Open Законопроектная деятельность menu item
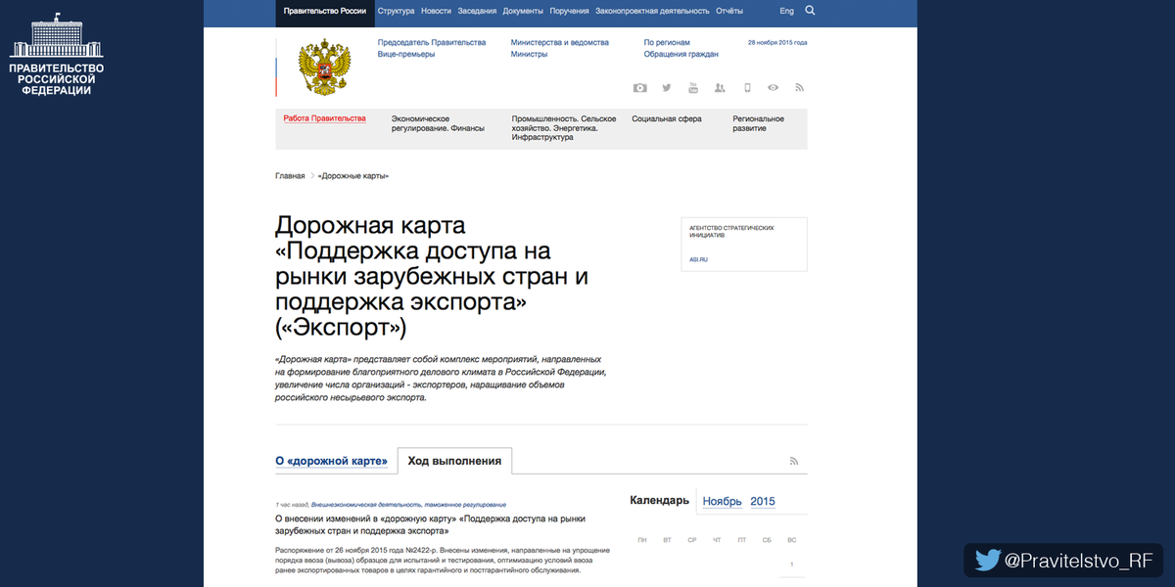Viewport: 1175px width, 587px height. point(652,11)
